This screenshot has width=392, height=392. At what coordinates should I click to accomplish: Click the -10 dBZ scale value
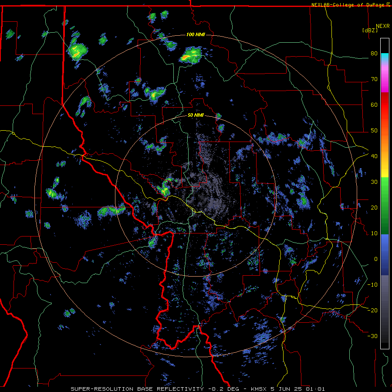372,285
